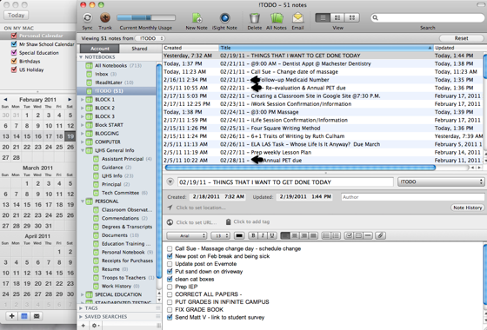The height and width of the screenshot is (330, 487).
Task: Sort notes by Title column
Action: click(326, 48)
